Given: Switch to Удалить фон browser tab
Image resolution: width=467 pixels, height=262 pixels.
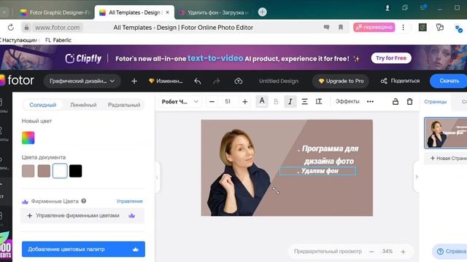Looking at the screenshot, I should [x=215, y=12].
